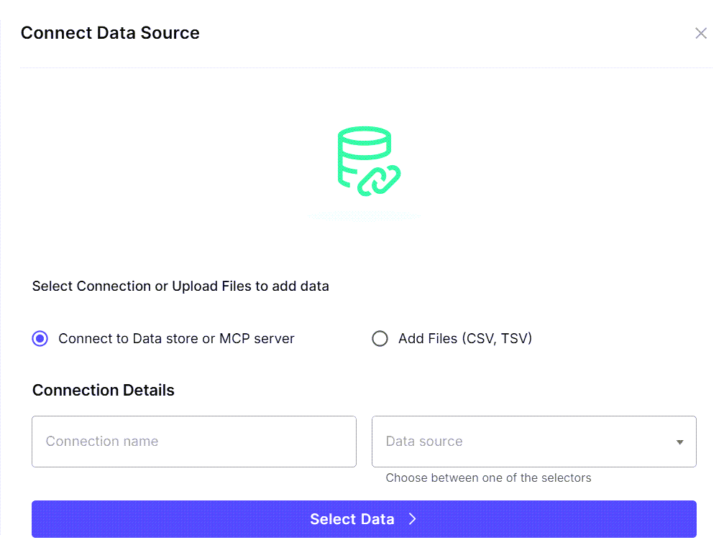This screenshot has width=724, height=555.
Task: Click the Connection Details section heading
Action: pos(103,390)
